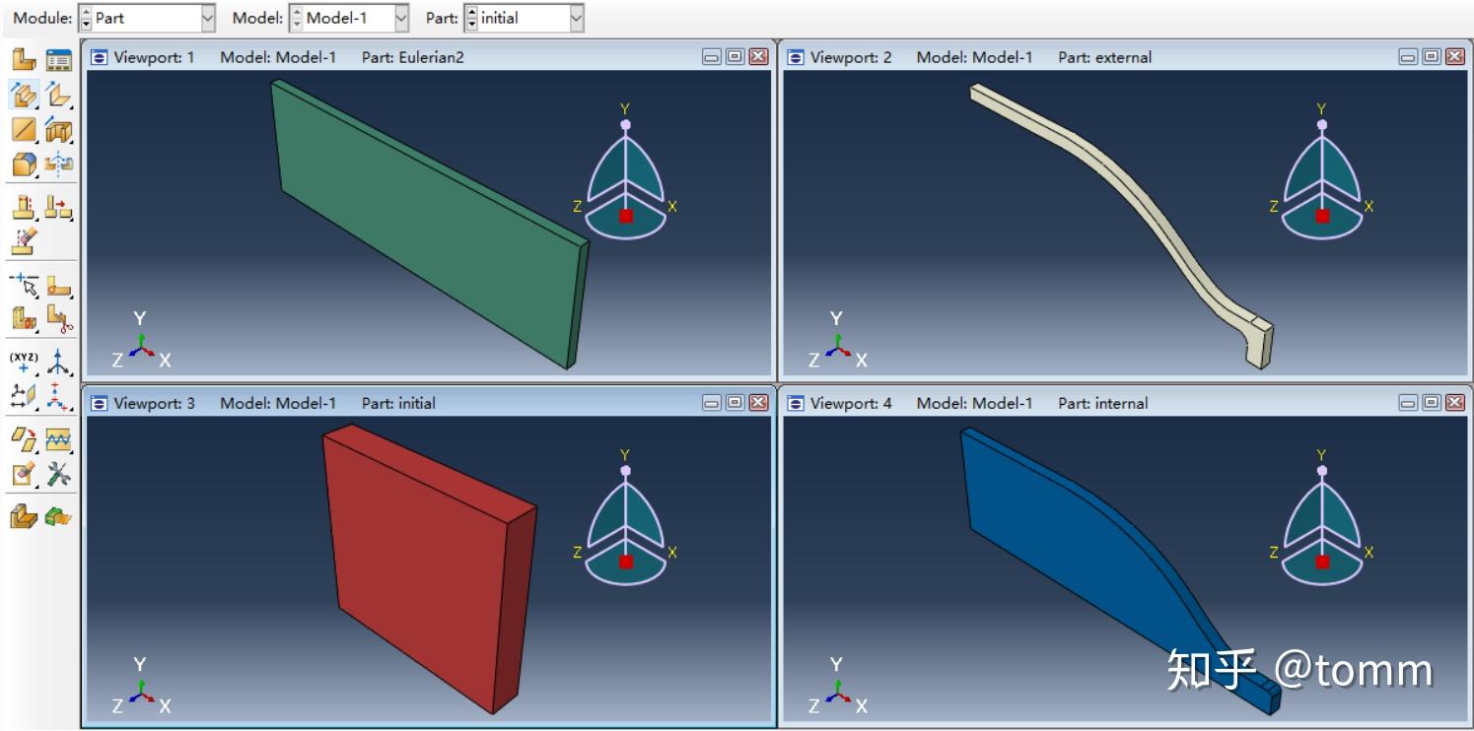
Task: Click the 'Part: external' title text
Action: coord(1104,57)
